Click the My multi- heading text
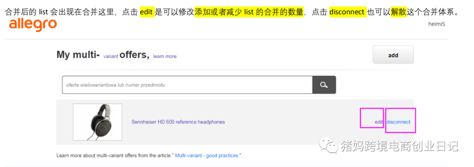Viewport: 474px width, 167px height. point(78,55)
